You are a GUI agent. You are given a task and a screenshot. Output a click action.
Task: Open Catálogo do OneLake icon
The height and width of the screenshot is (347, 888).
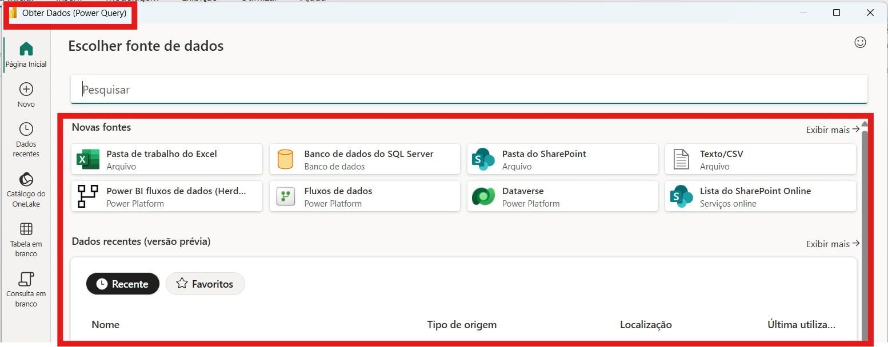pyautogui.click(x=26, y=179)
